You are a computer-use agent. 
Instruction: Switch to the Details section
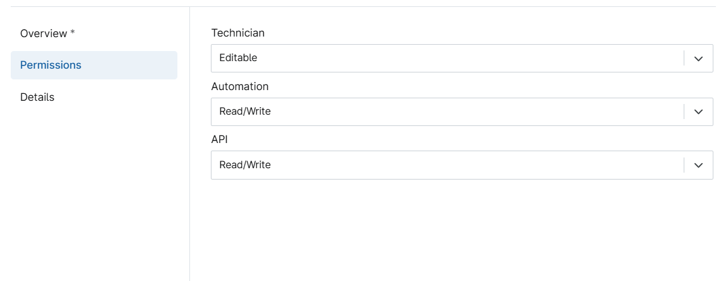(94, 97)
